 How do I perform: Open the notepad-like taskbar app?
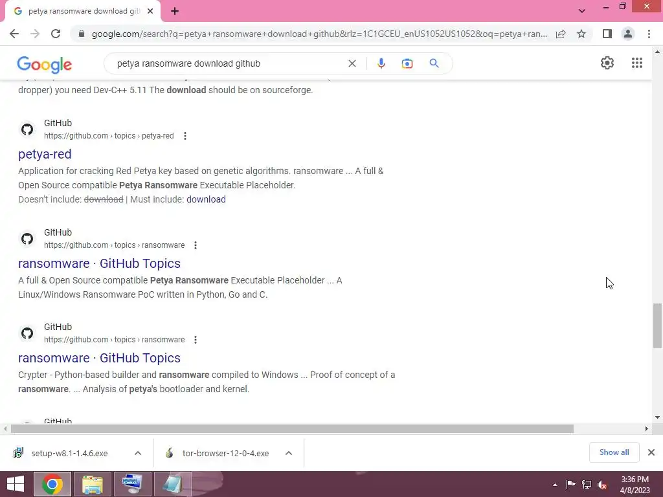(172, 484)
